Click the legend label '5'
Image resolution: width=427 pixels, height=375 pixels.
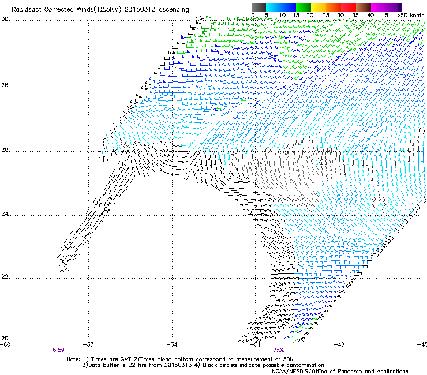267,16
